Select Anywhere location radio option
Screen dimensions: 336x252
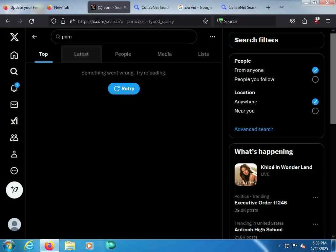[x=315, y=102]
